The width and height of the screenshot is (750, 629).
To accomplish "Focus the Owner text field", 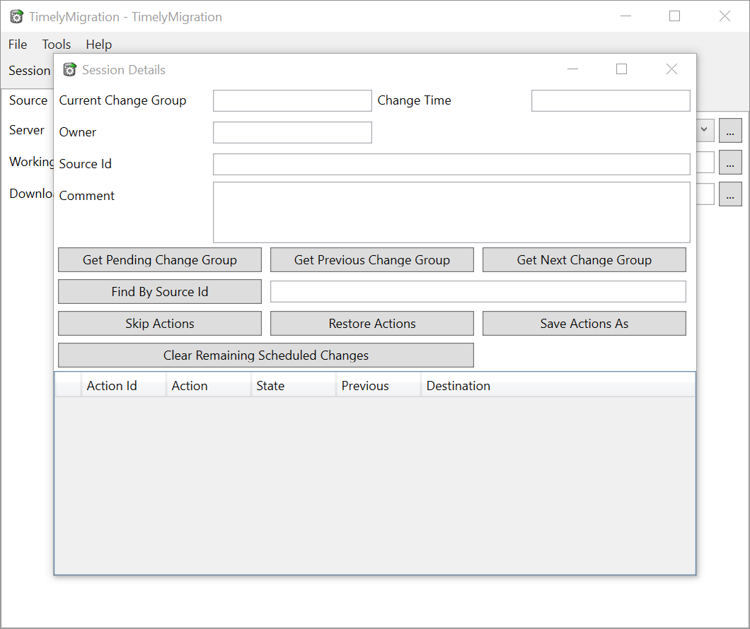I will point(292,132).
